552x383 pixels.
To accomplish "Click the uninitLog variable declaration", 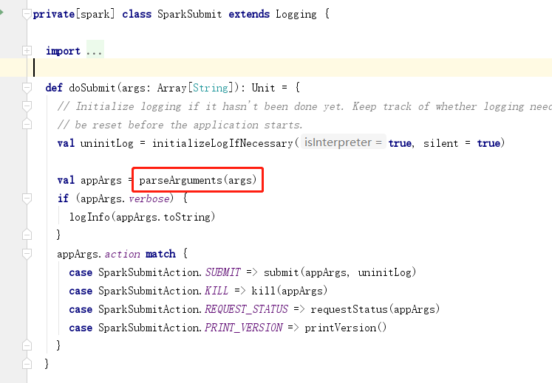I will [x=107, y=143].
